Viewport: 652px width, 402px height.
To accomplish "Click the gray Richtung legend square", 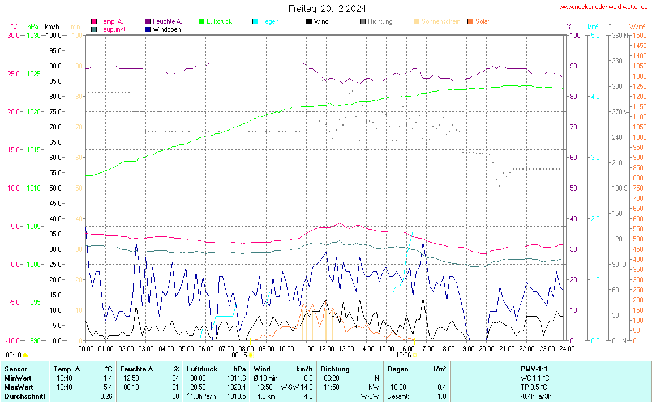I will pos(363,21).
